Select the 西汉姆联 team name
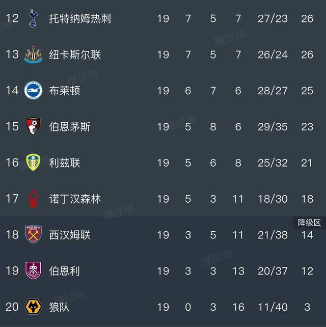326x327 pixels. [x=70, y=235]
